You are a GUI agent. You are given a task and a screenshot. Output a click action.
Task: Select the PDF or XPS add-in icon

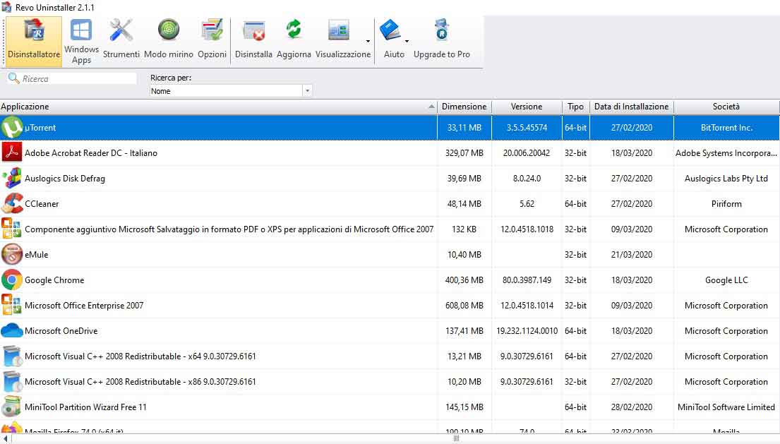click(x=11, y=229)
